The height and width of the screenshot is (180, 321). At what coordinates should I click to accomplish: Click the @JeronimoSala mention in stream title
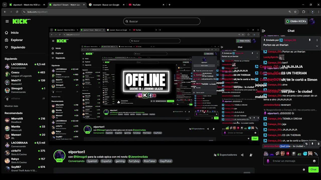[x=138, y=157]
